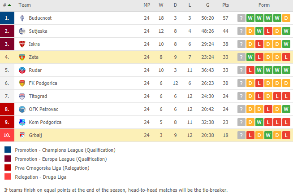Screen dimensions: 293x194
Task: Click the Sutjeska club crest icon
Action: pyautogui.click(x=22, y=31)
